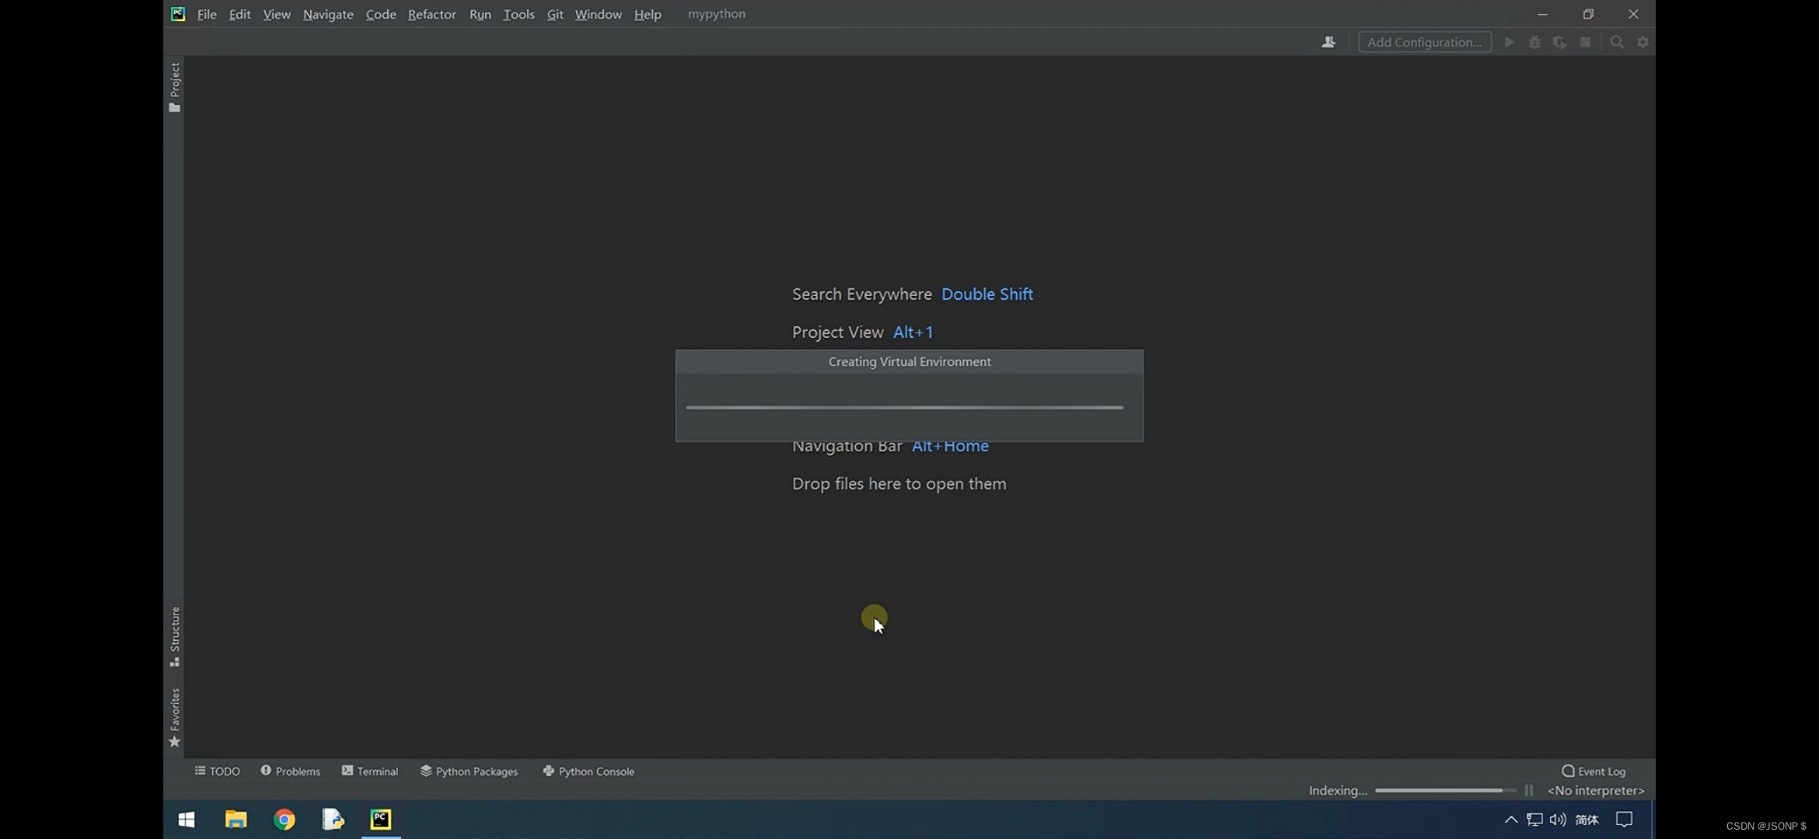Open the Terminal tool window

(x=369, y=771)
